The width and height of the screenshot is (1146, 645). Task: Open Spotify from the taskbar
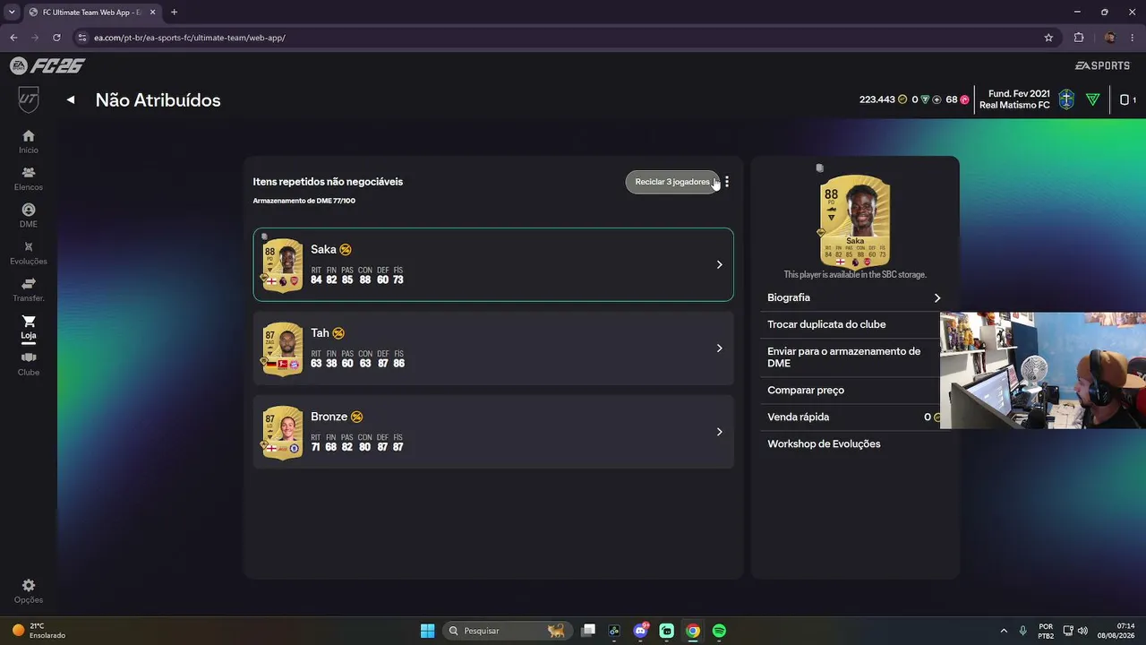pyautogui.click(x=719, y=631)
